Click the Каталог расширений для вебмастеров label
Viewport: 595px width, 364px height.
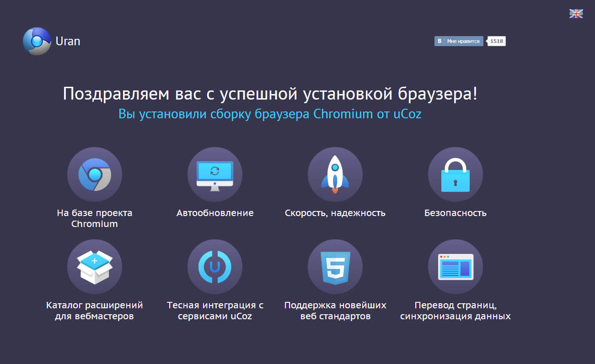95,310
